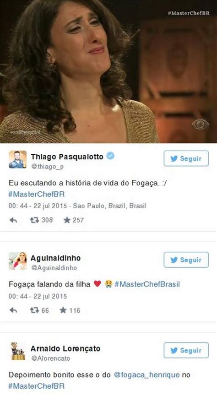
Task: Follow Aguinaldinho with Seguir button
Action: (186, 260)
